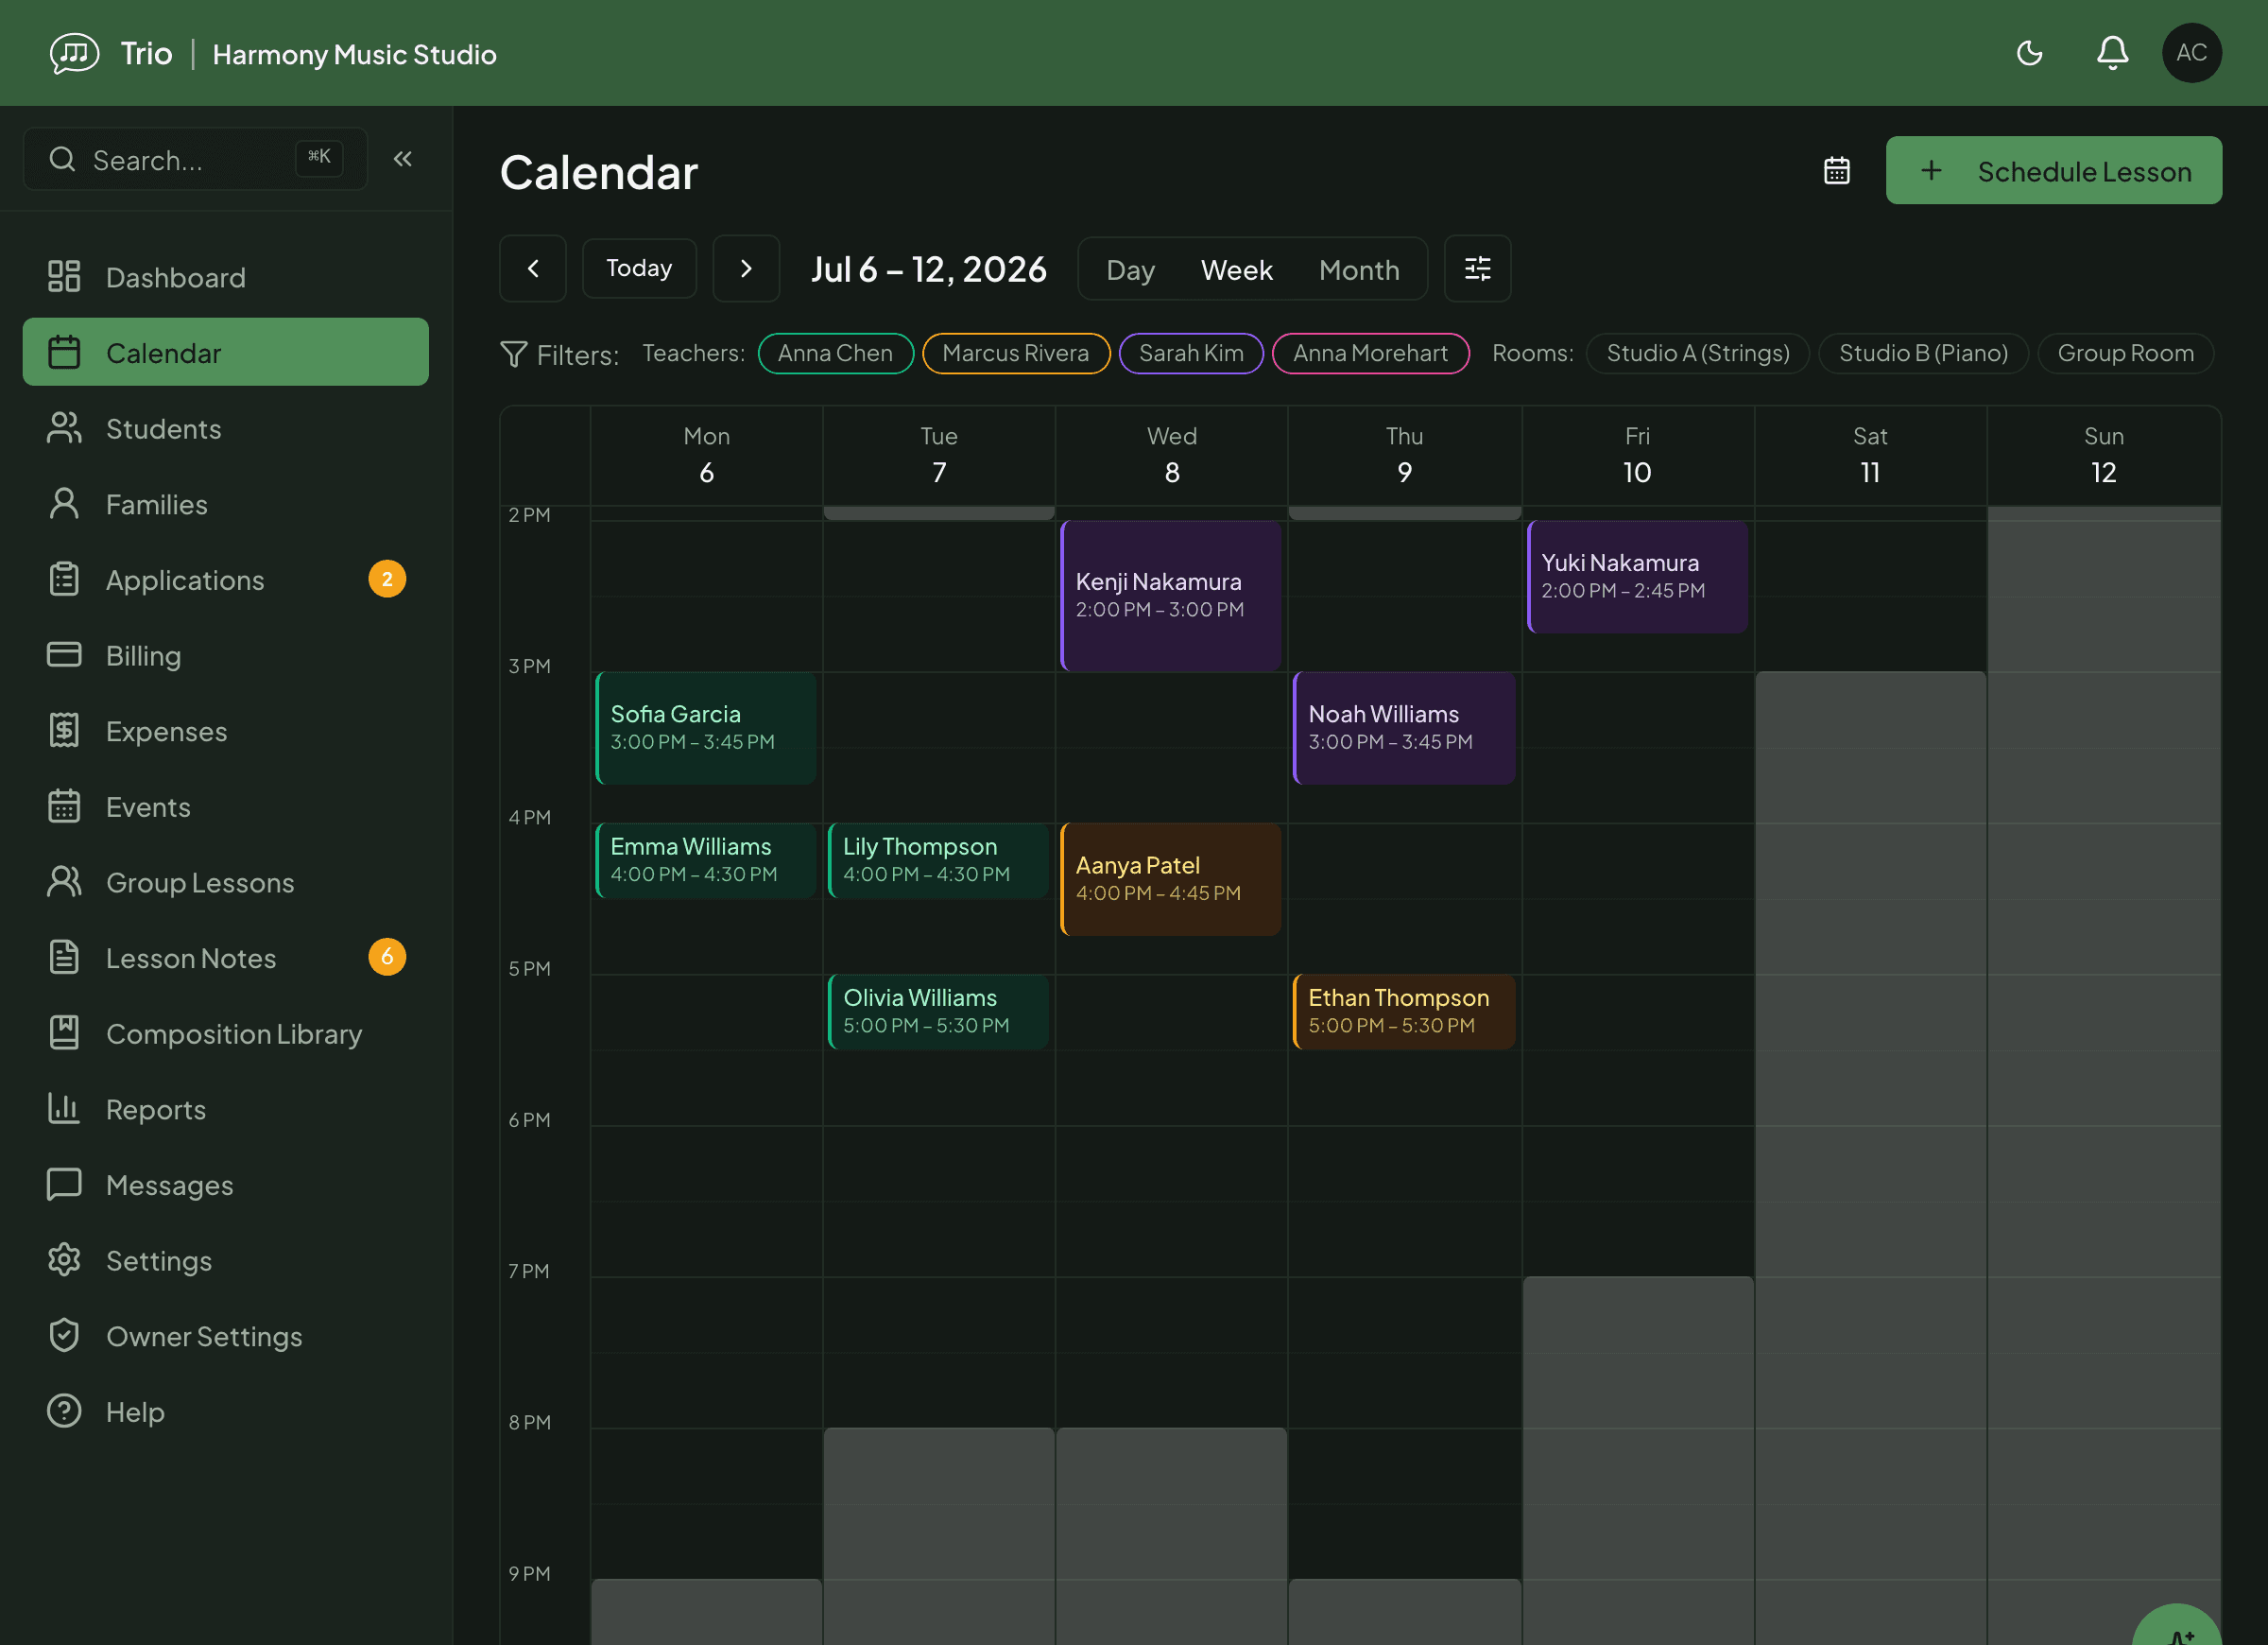Select Calendar in the sidebar
This screenshot has height=1645, width=2268.
pyautogui.click(x=225, y=353)
